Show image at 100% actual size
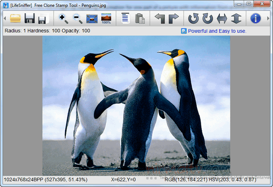 106,18
